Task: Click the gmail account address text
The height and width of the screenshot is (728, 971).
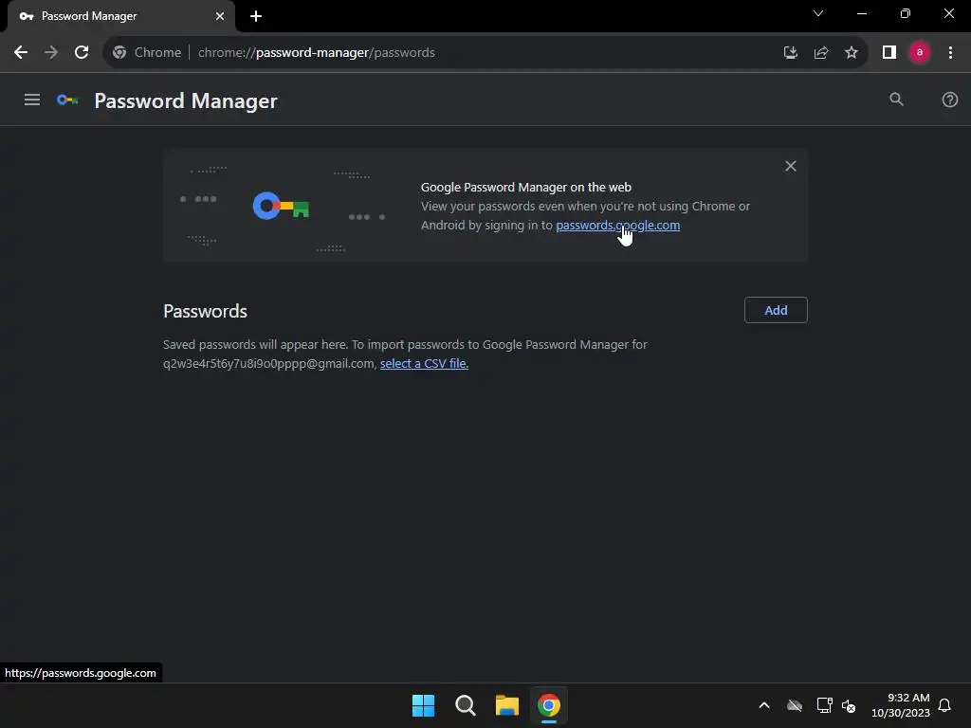Action: pyautogui.click(x=268, y=363)
